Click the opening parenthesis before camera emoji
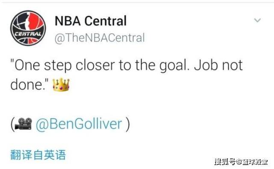 [x=12, y=124]
